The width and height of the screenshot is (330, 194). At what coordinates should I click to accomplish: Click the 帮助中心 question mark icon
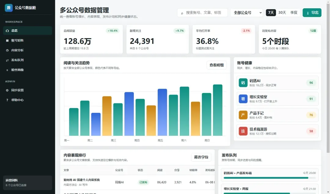[7, 100]
